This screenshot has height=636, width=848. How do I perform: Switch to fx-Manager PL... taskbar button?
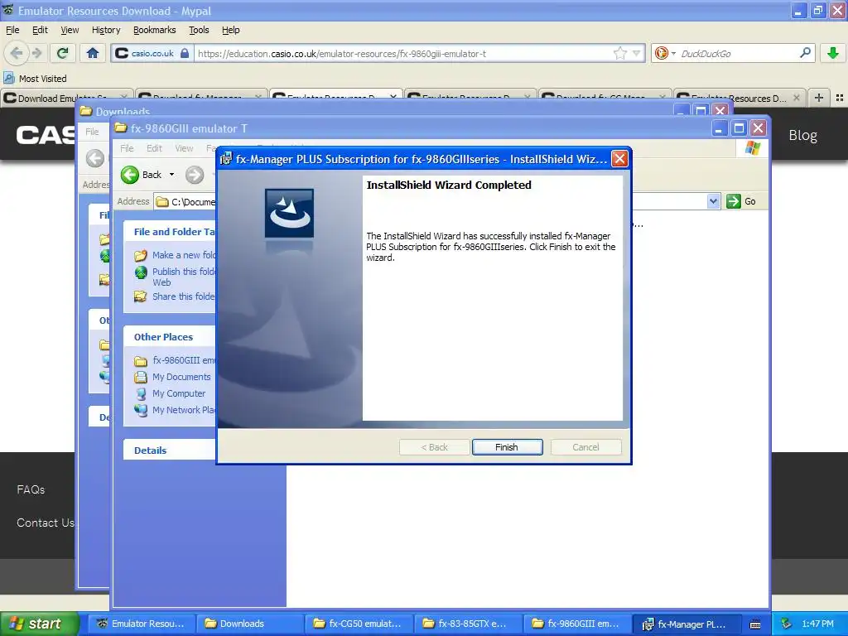pos(687,624)
